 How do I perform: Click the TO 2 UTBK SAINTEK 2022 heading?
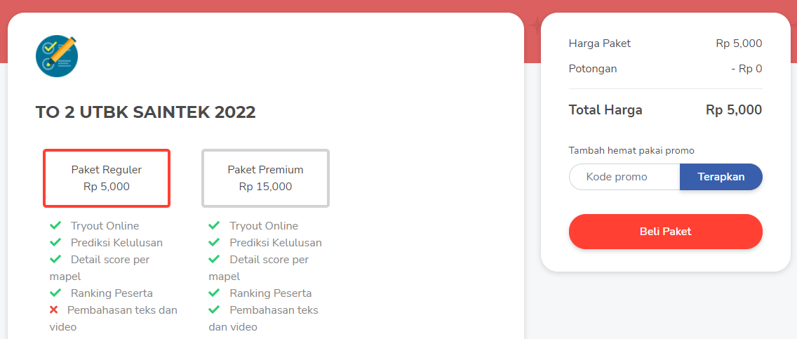click(145, 112)
